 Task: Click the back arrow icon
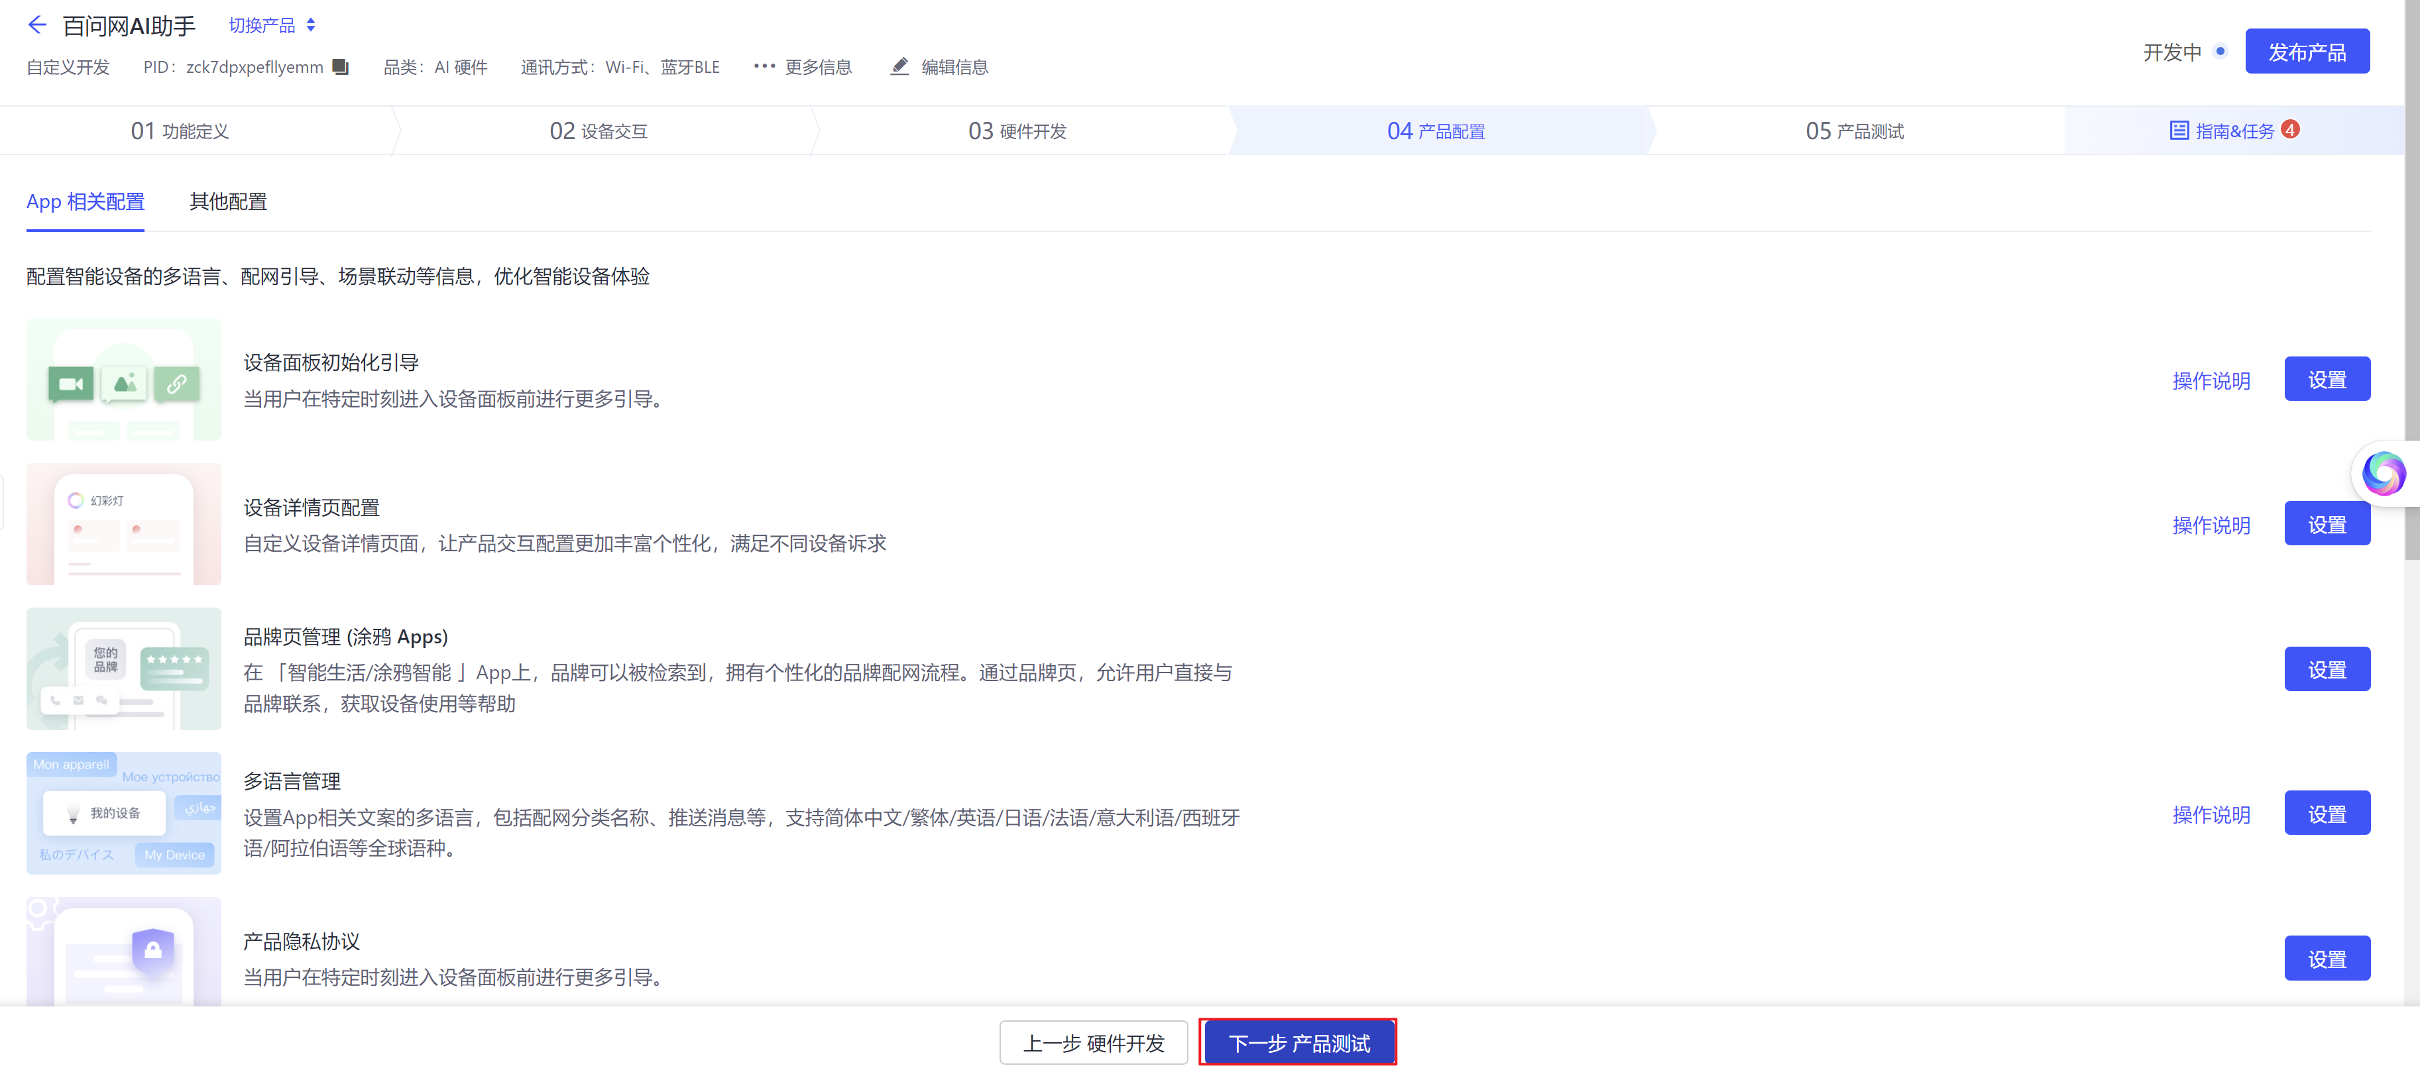(x=36, y=25)
